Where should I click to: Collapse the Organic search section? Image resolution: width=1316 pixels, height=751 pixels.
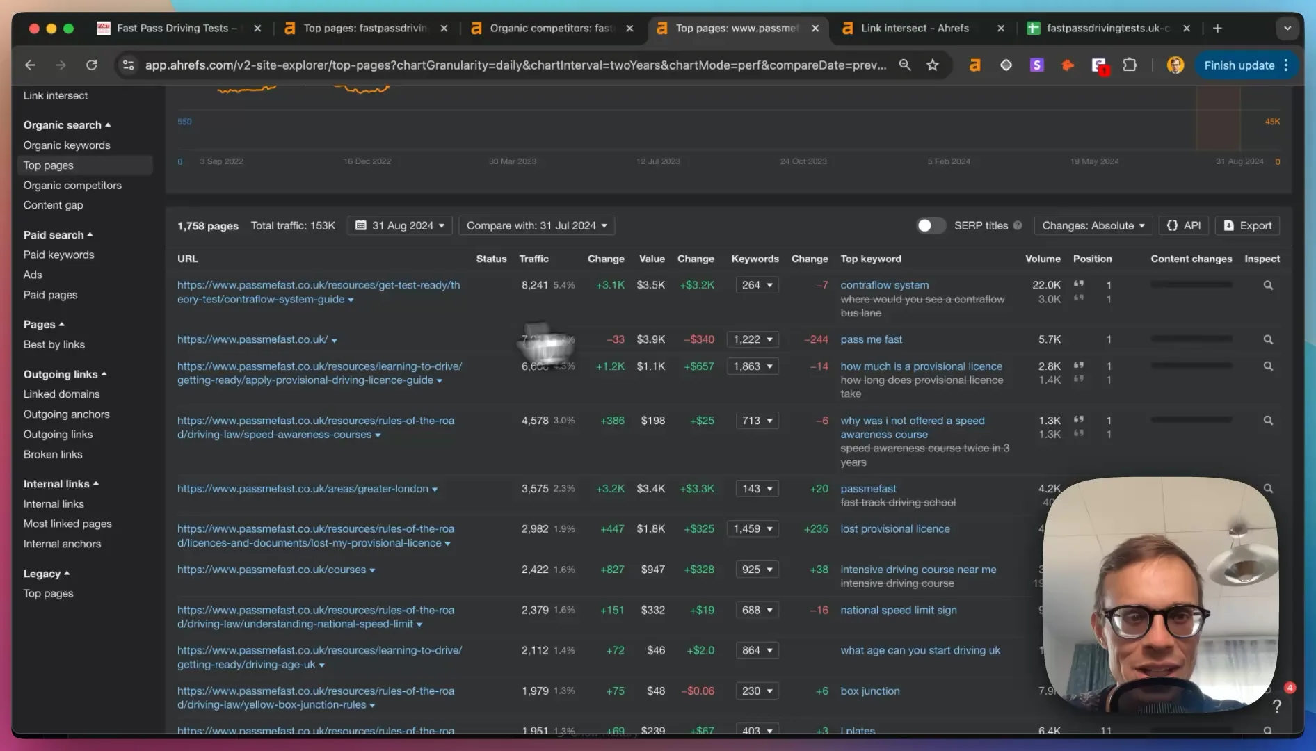(x=67, y=125)
